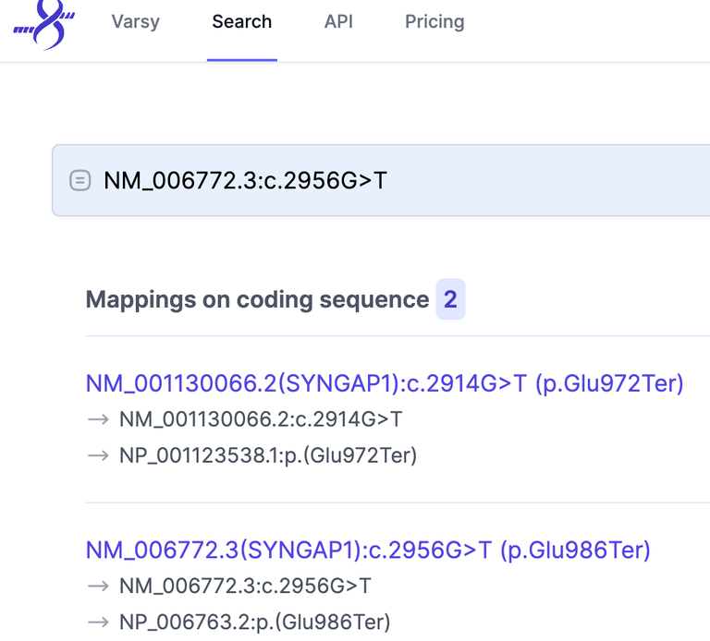Click arrow icon beside NM_006772.3:c.2956G>T
This screenshot has width=710, height=641.
point(98,586)
